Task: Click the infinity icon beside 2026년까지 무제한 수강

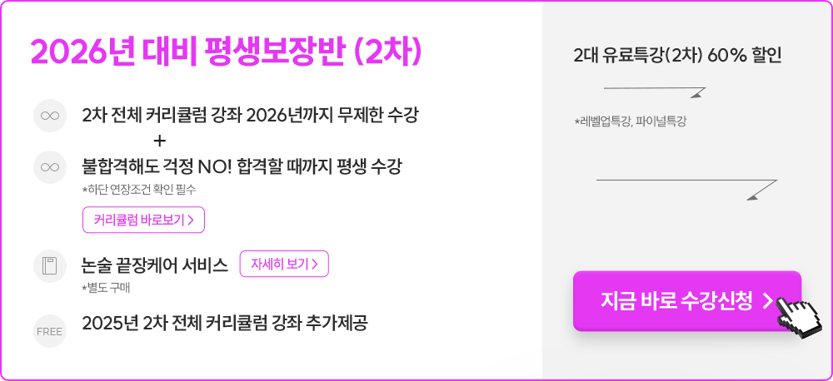Action: click(x=50, y=115)
